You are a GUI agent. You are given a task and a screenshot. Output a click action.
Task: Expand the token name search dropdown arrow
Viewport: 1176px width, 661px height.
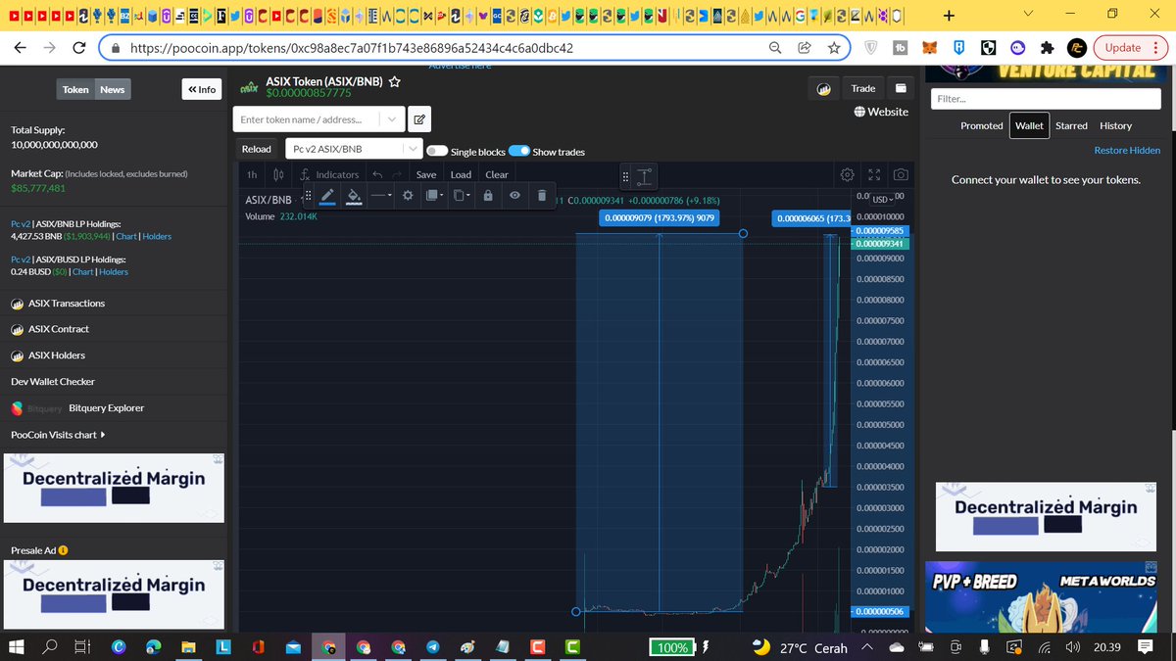[392, 119]
